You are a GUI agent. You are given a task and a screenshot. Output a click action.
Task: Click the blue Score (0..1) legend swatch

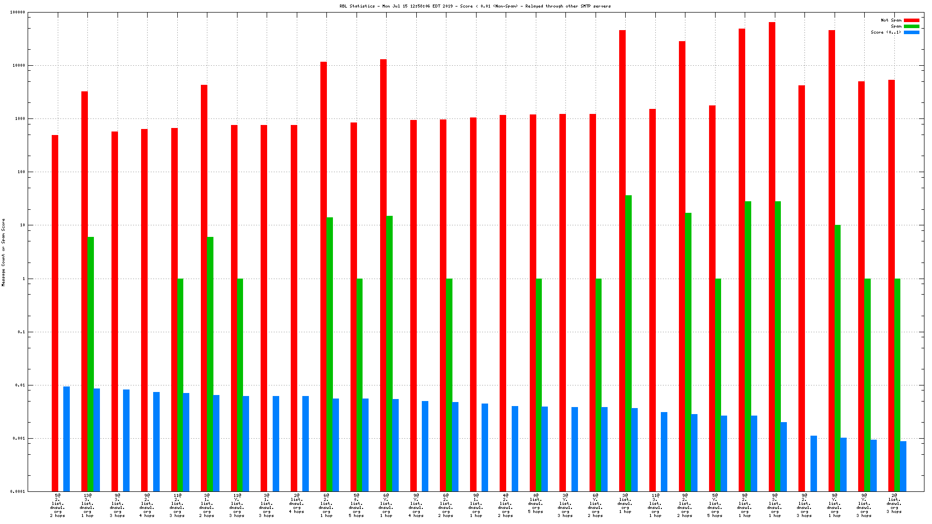[x=911, y=32]
